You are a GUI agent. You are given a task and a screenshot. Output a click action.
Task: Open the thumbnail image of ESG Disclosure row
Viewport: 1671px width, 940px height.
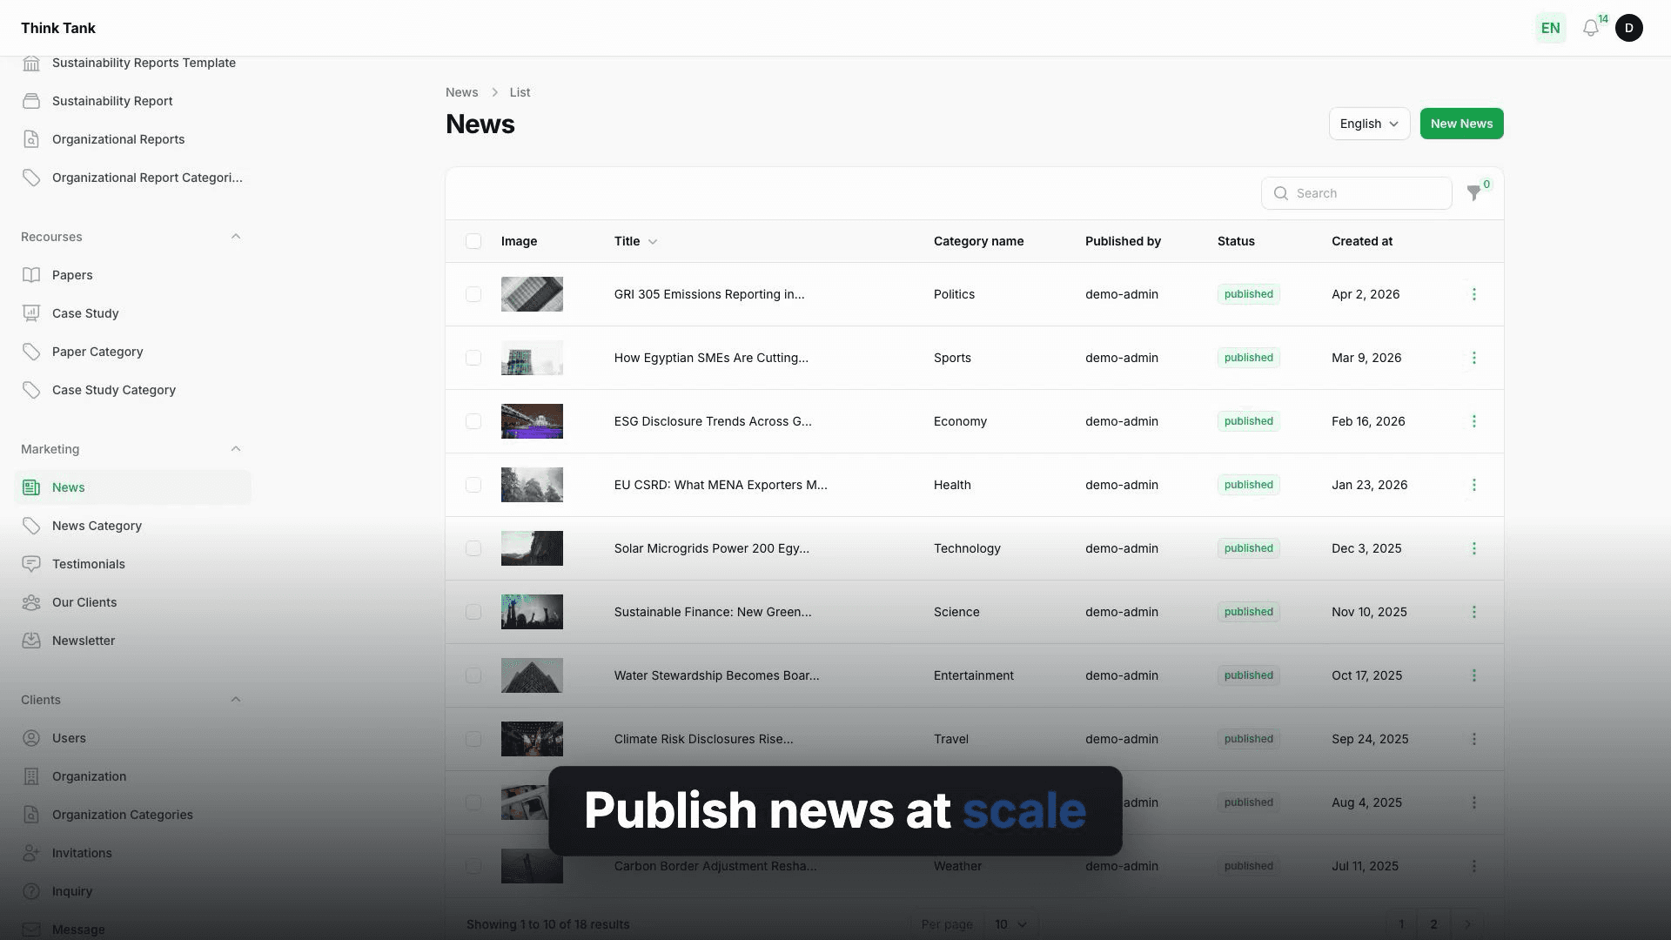click(532, 421)
